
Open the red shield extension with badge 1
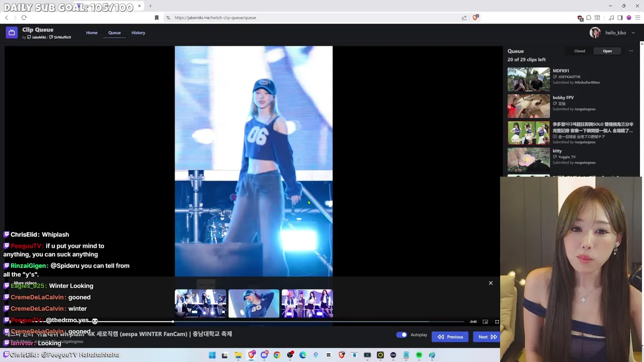(580, 18)
